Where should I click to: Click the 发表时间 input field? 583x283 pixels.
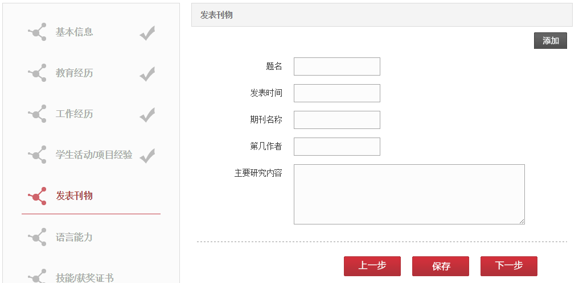337,93
